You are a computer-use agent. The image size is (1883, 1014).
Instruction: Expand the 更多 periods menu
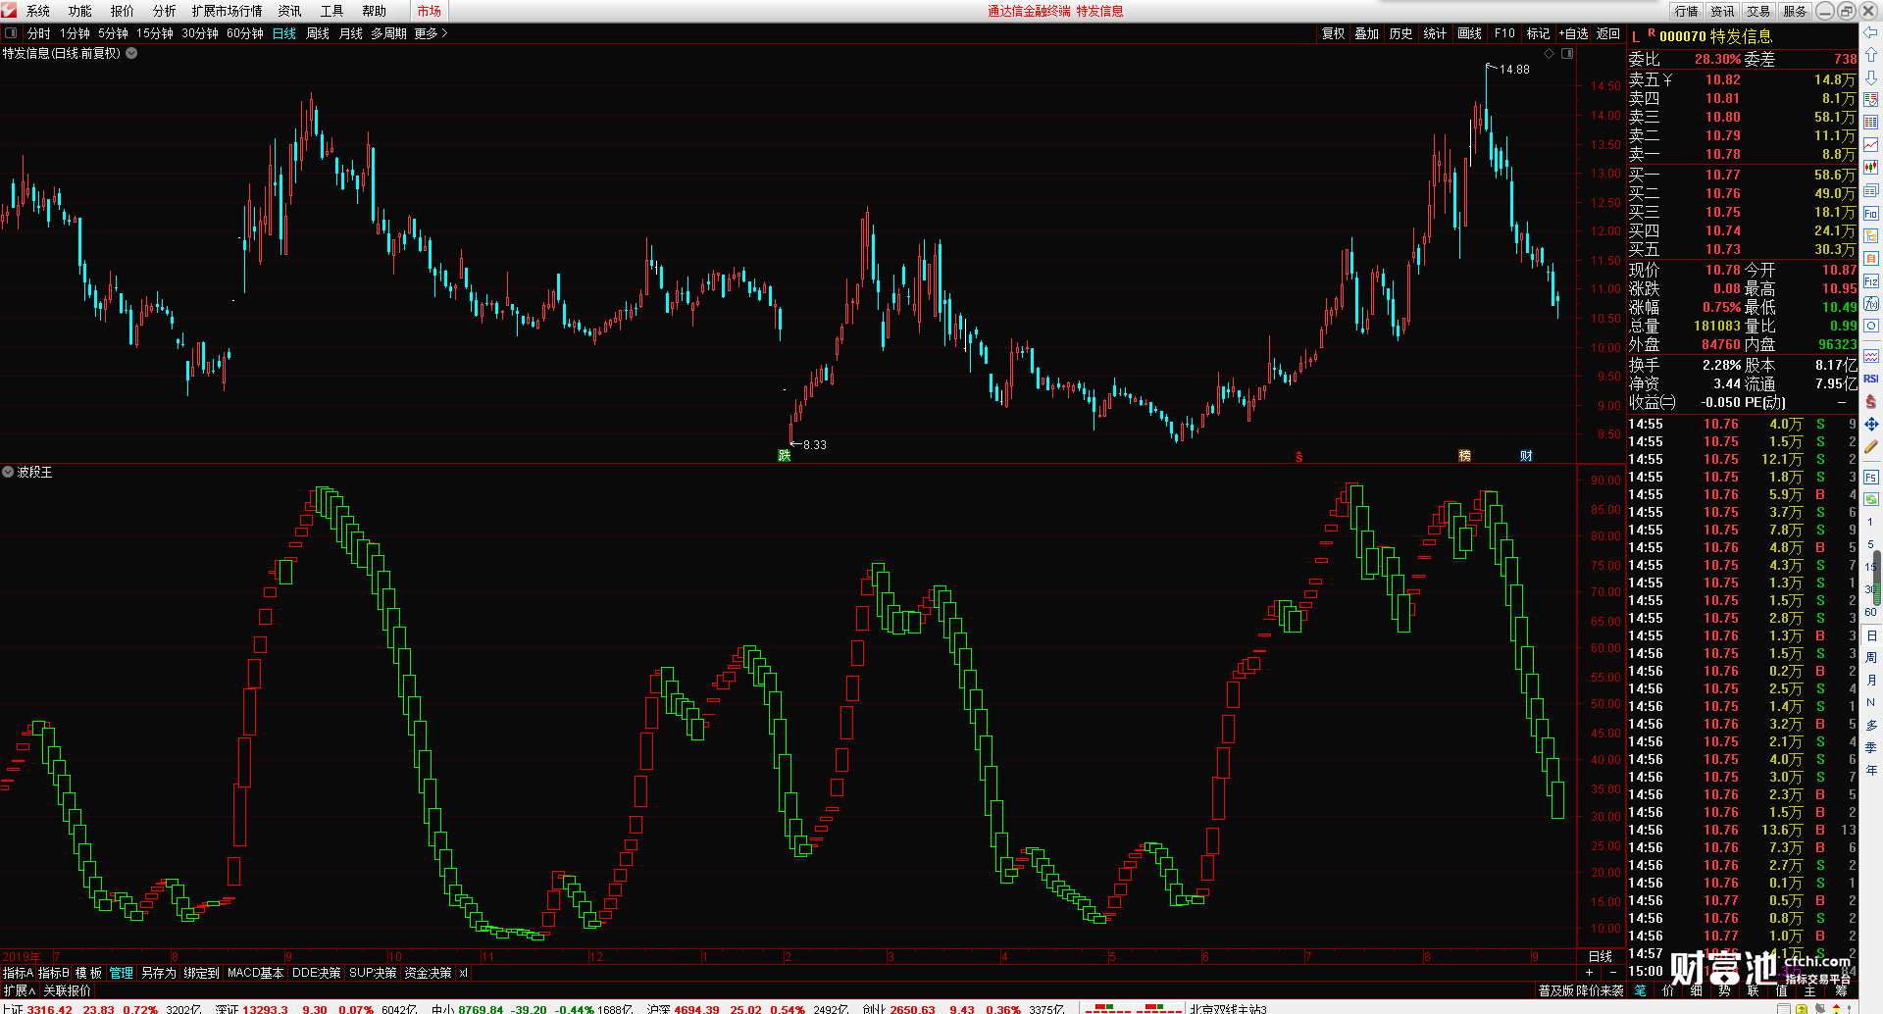[431, 33]
